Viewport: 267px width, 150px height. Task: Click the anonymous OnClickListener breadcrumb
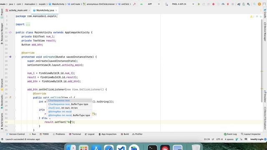pos(99,4)
